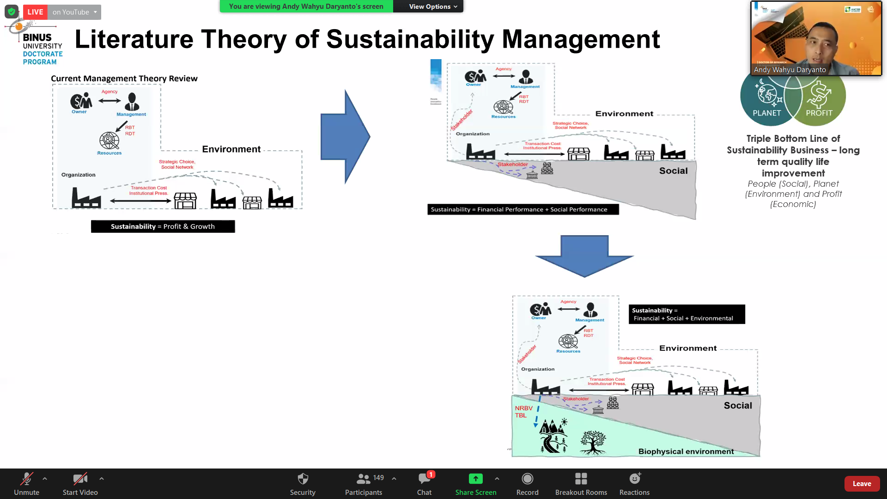Expand Share Screen options arrow
This screenshot has width=887, height=499.
pyautogui.click(x=497, y=479)
